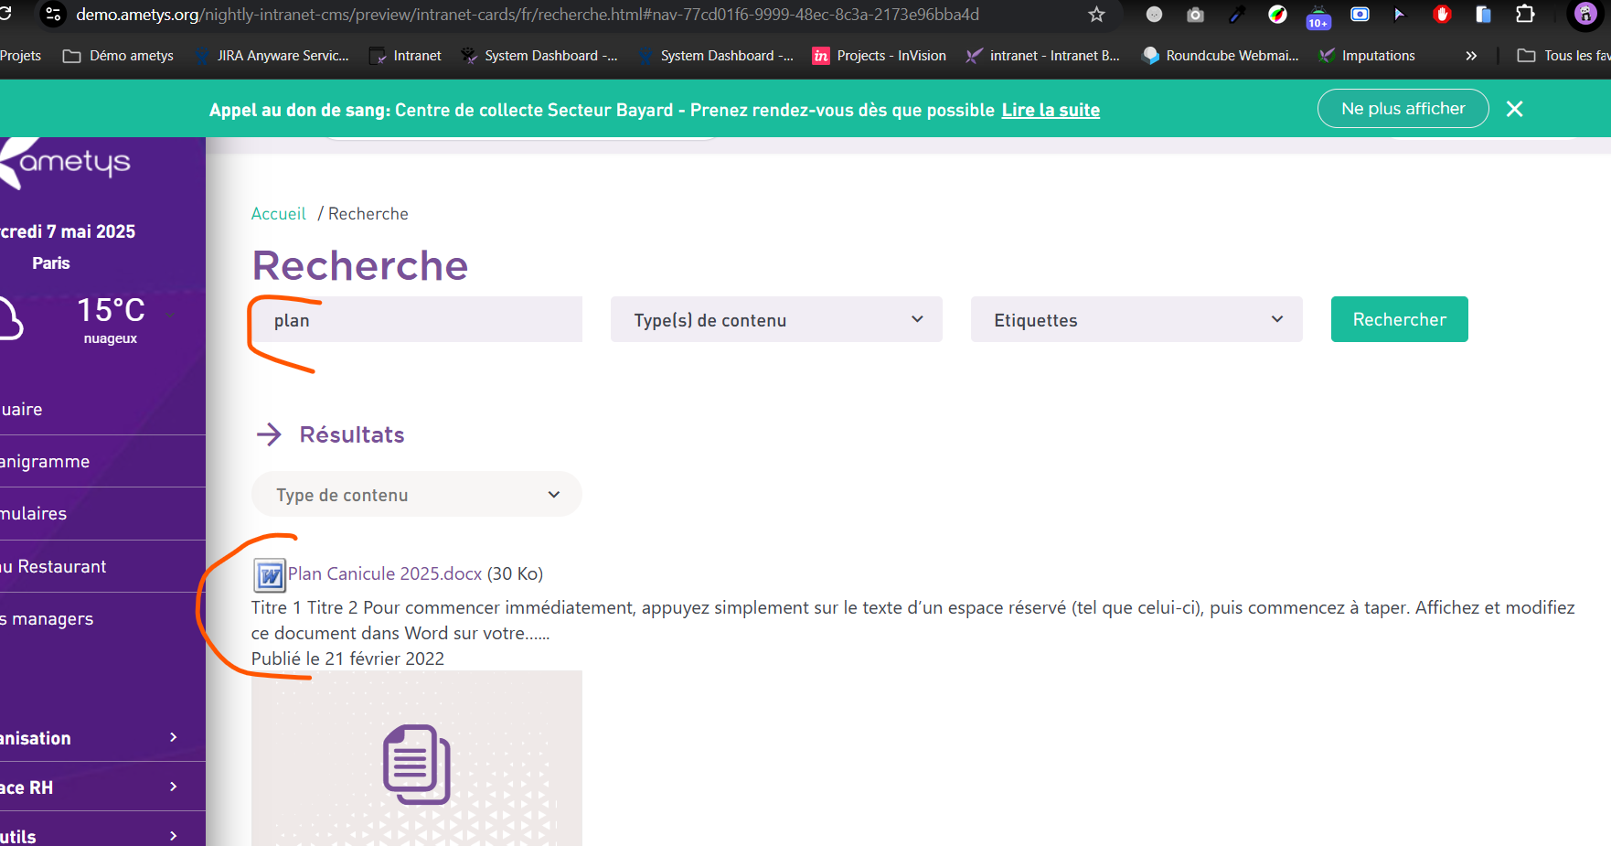Click the bookmark star in the address bar

click(x=1097, y=15)
